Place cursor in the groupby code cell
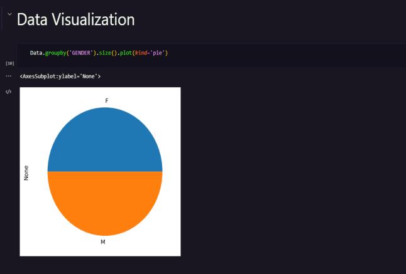This screenshot has height=274, width=406. click(212, 56)
